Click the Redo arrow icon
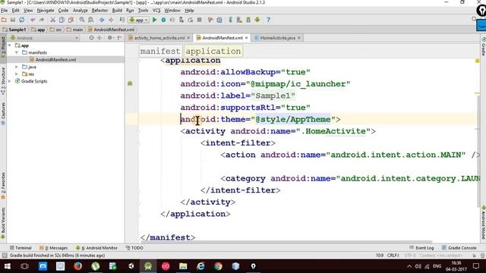 (42, 20)
